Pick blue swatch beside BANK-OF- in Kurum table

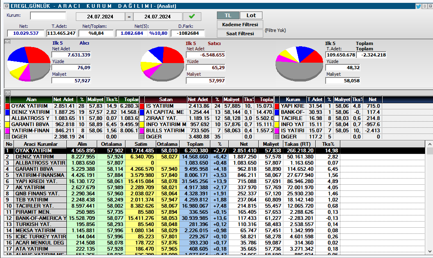[277, 112]
